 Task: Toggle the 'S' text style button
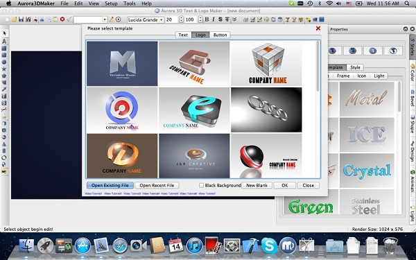click(x=220, y=19)
